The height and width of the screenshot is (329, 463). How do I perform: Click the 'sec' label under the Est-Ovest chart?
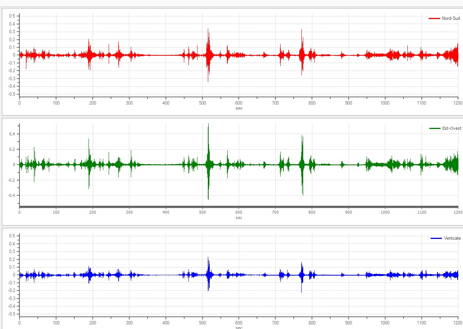click(x=239, y=218)
